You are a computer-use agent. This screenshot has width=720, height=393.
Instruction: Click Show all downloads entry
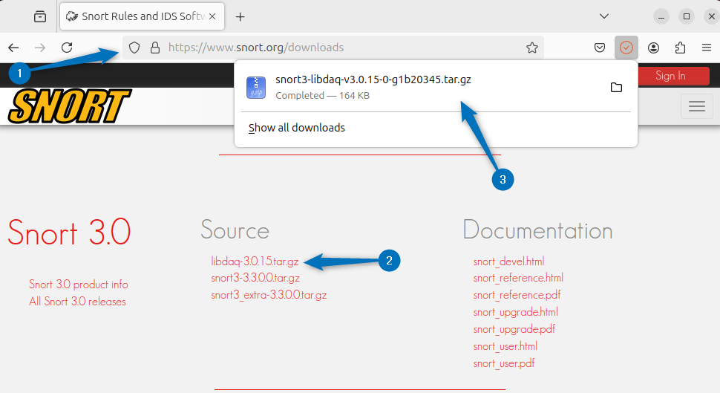(x=297, y=128)
